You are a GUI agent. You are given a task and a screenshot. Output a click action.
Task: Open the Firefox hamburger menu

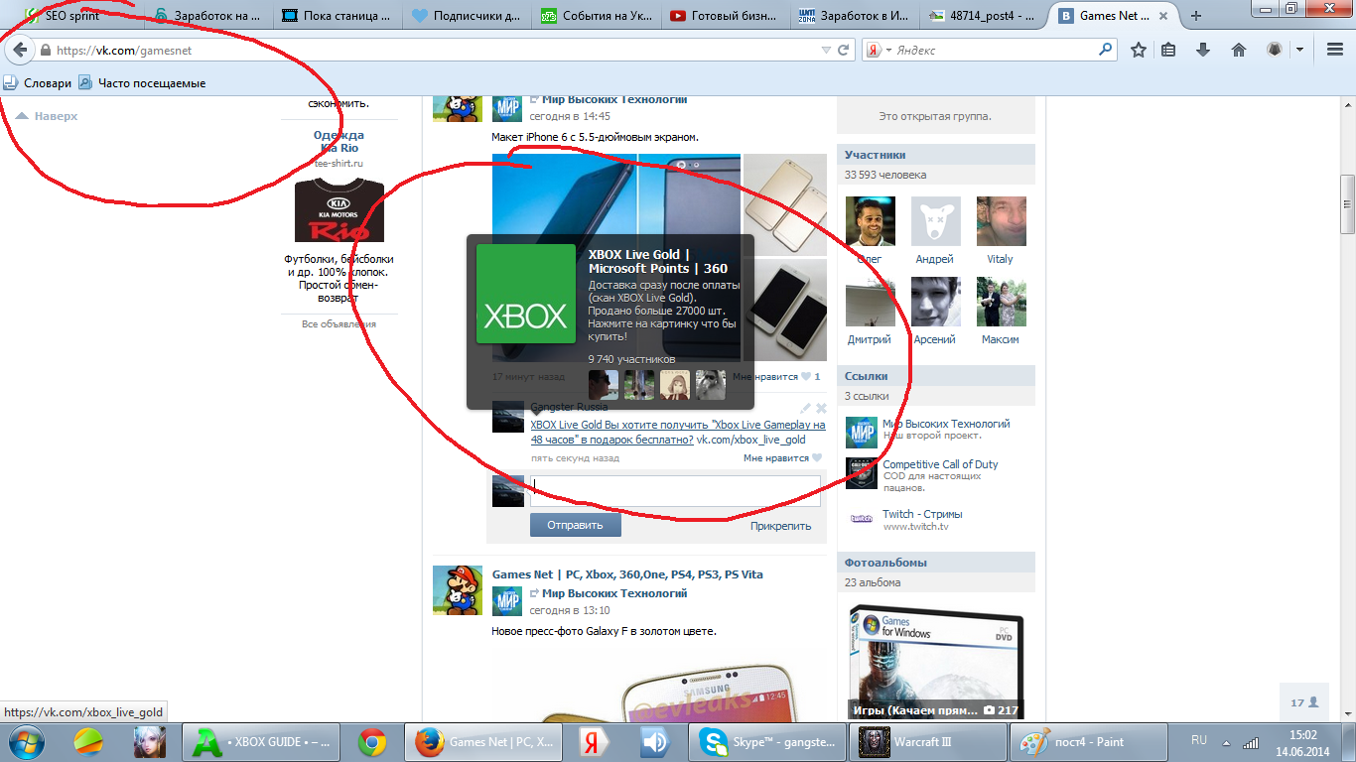click(1335, 50)
